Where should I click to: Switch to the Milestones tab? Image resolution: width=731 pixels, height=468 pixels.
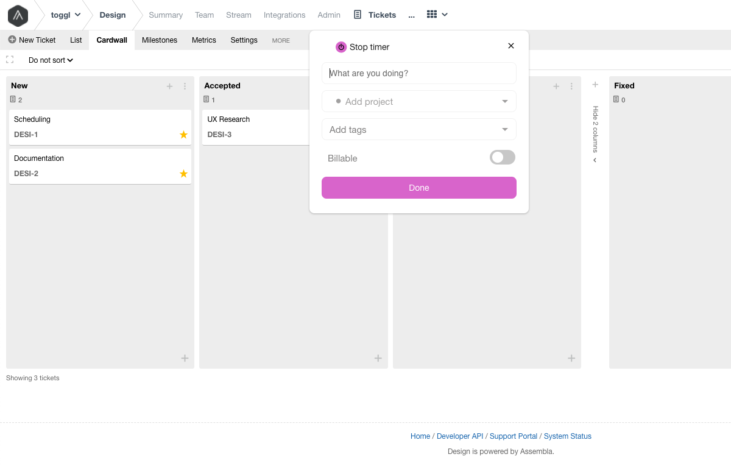159,40
